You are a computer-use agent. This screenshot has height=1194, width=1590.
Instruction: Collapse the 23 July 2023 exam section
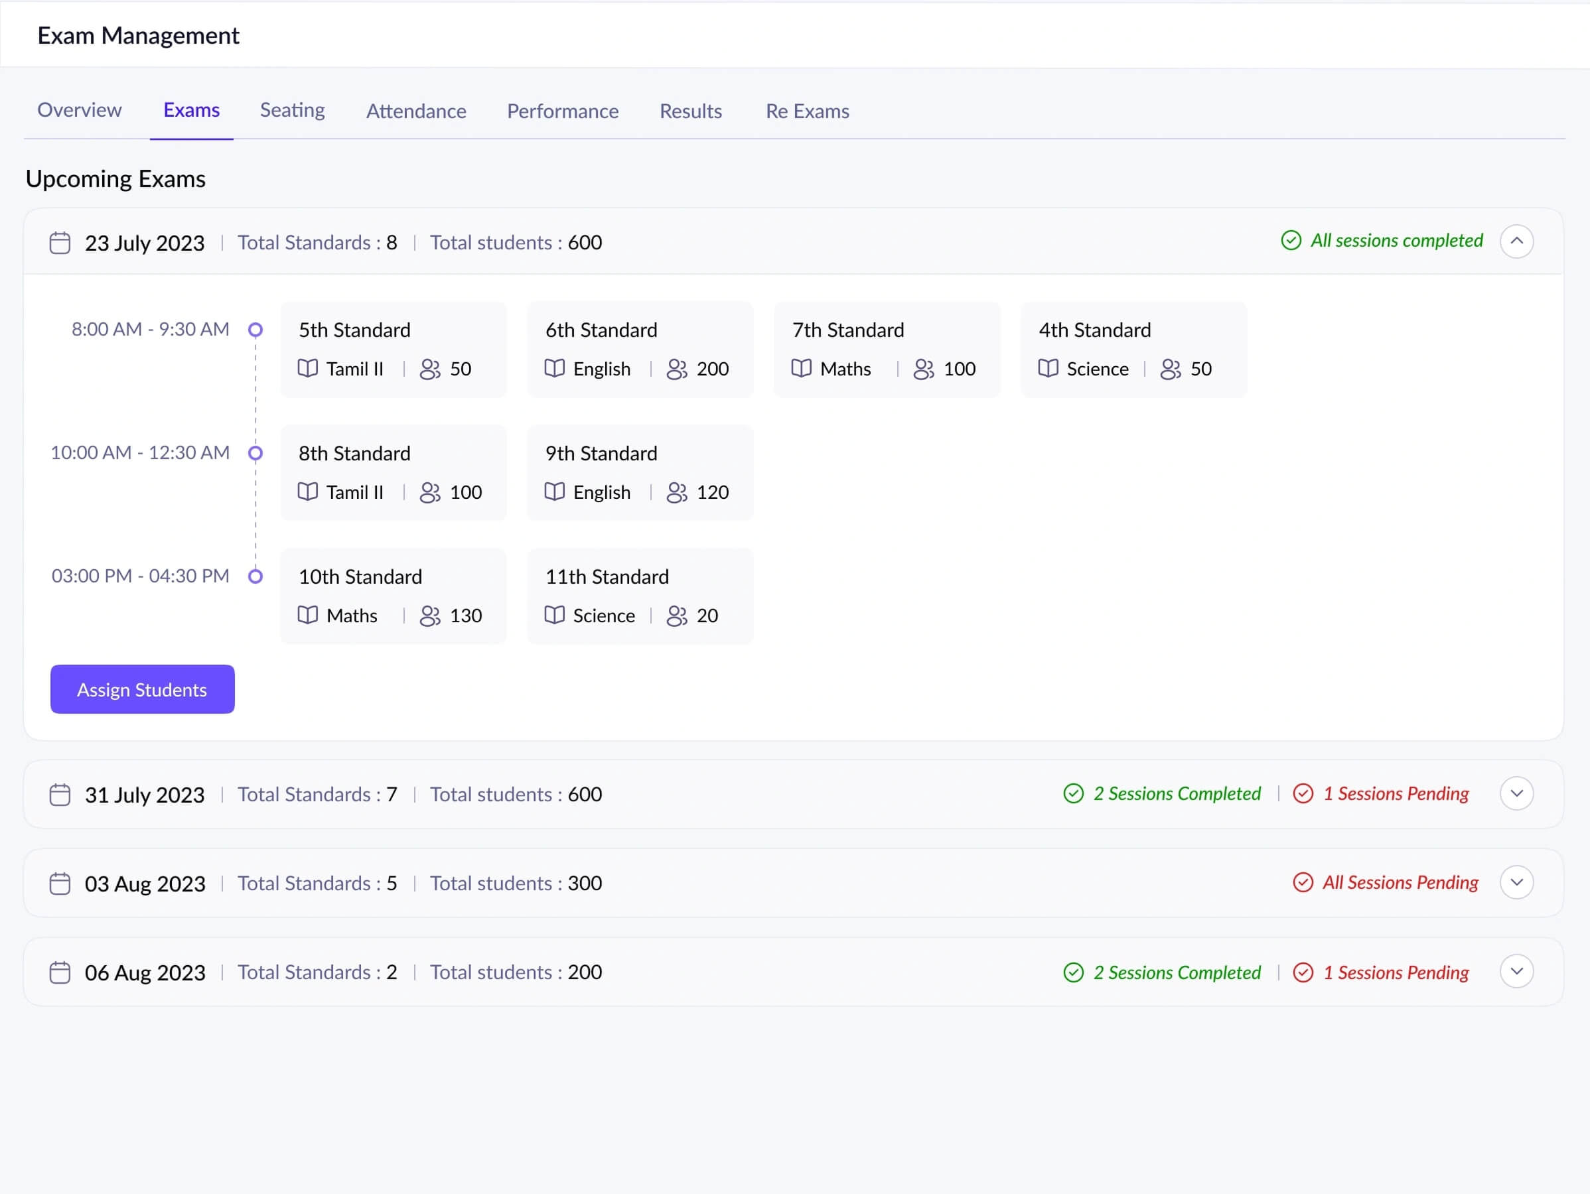point(1517,241)
